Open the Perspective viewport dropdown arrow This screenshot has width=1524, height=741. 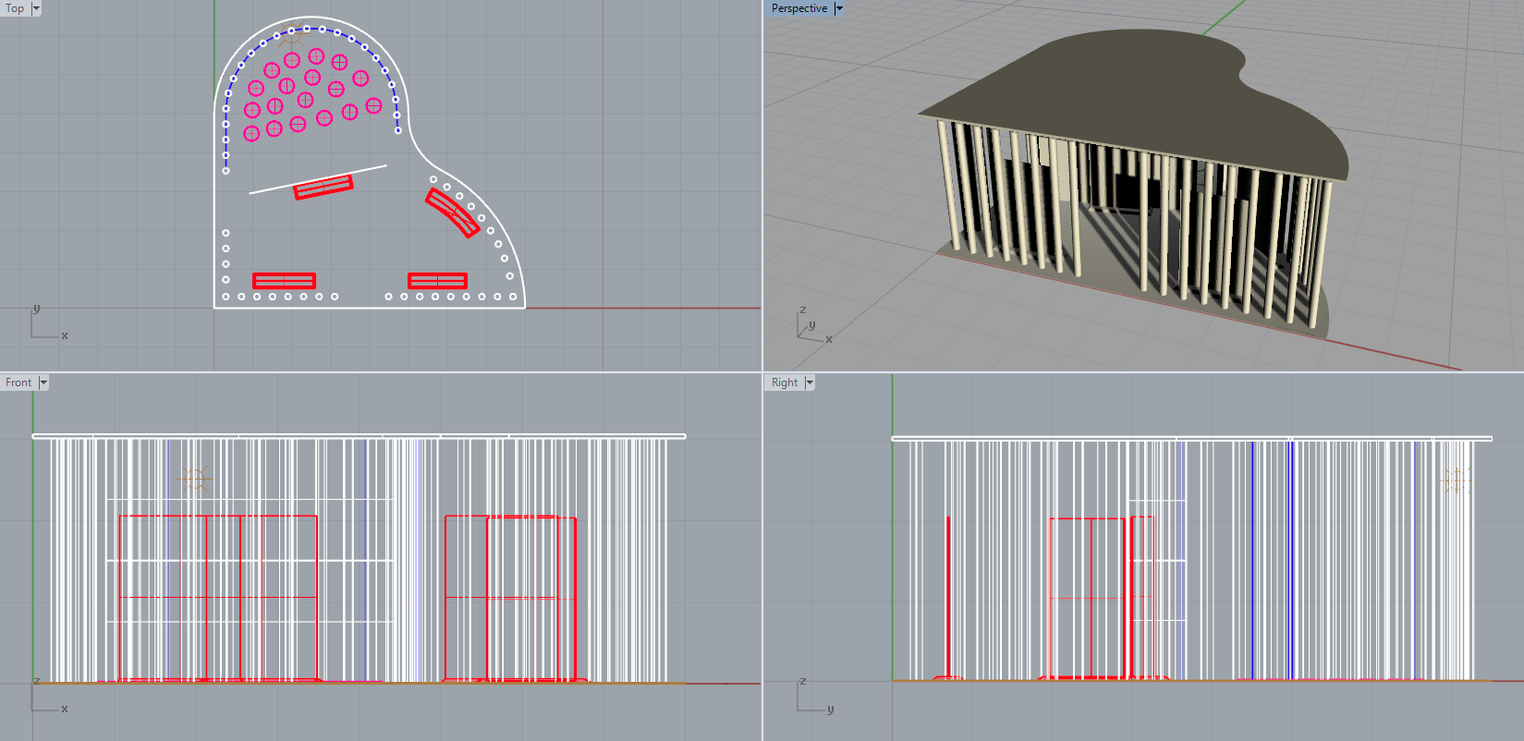(839, 8)
